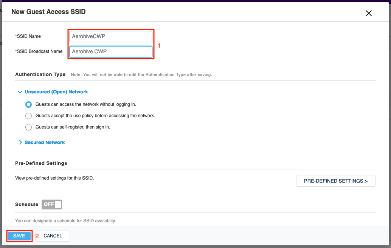Viewport: 391px width, 248px height.
Task: Click the 'Pre-Defined Settings' heading
Action: click(x=41, y=163)
